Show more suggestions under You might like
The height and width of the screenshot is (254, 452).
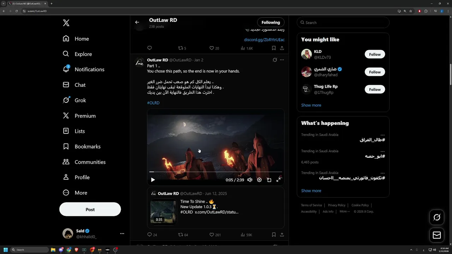point(311,105)
